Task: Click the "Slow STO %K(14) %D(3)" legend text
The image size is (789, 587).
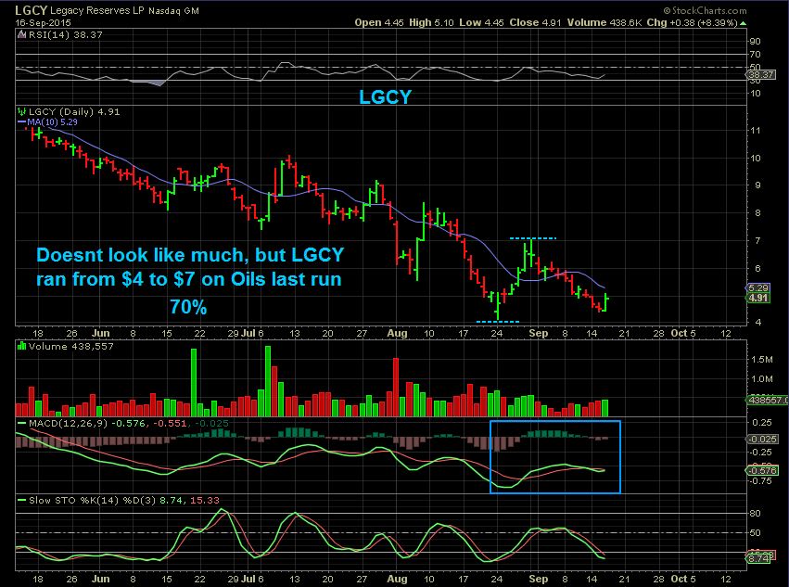Action: [x=93, y=501]
